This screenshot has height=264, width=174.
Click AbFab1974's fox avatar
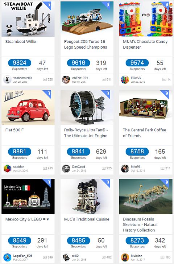coord(66,79)
